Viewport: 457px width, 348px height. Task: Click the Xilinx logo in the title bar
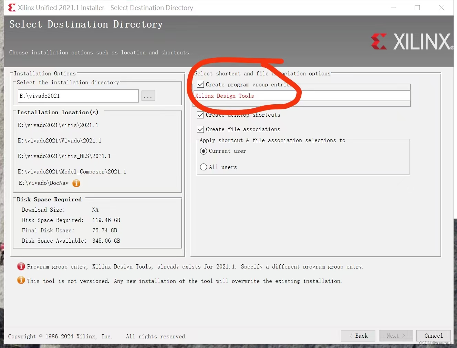11,7
